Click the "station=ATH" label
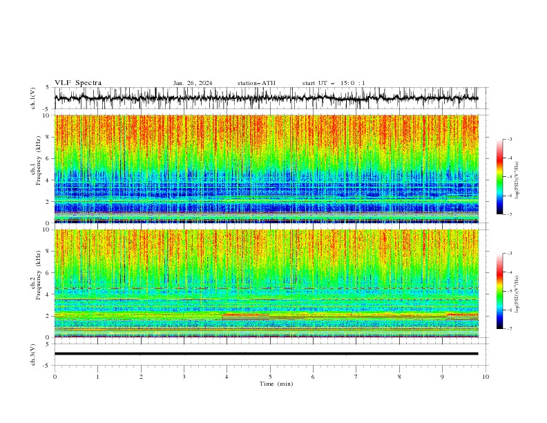The width and height of the screenshot is (547, 423). tap(256, 83)
